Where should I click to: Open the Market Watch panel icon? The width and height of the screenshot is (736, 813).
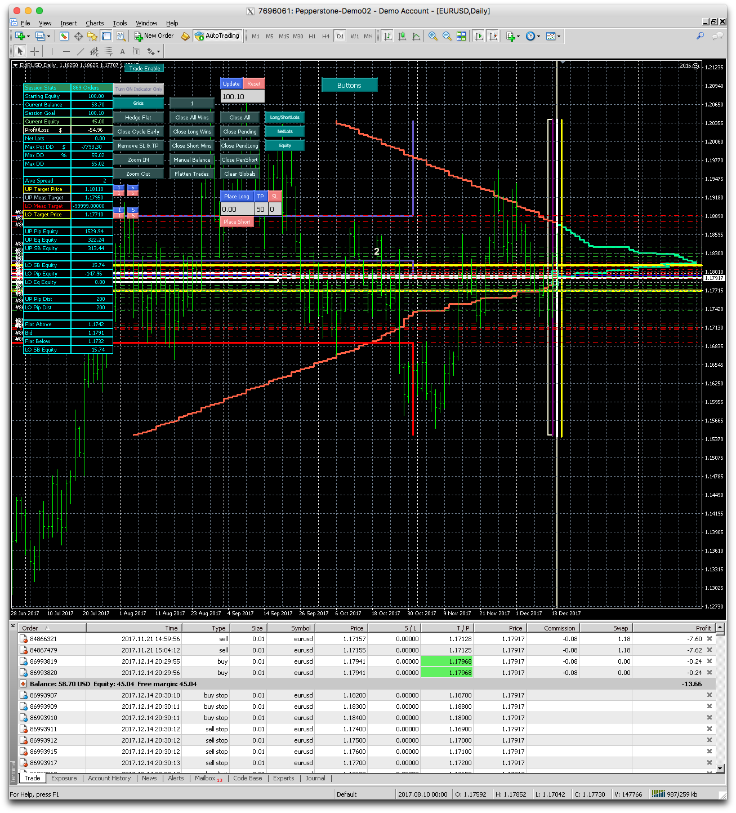pyautogui.click(x=64, y=36)
